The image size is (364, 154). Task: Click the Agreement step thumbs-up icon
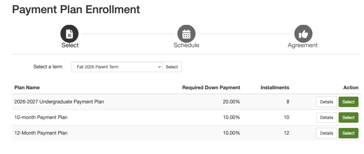[x=303, y=34]
